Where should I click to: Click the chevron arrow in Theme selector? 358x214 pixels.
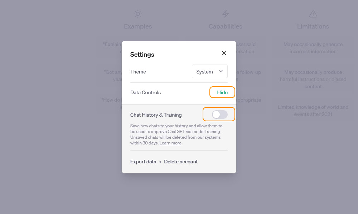tap(221, 71)
